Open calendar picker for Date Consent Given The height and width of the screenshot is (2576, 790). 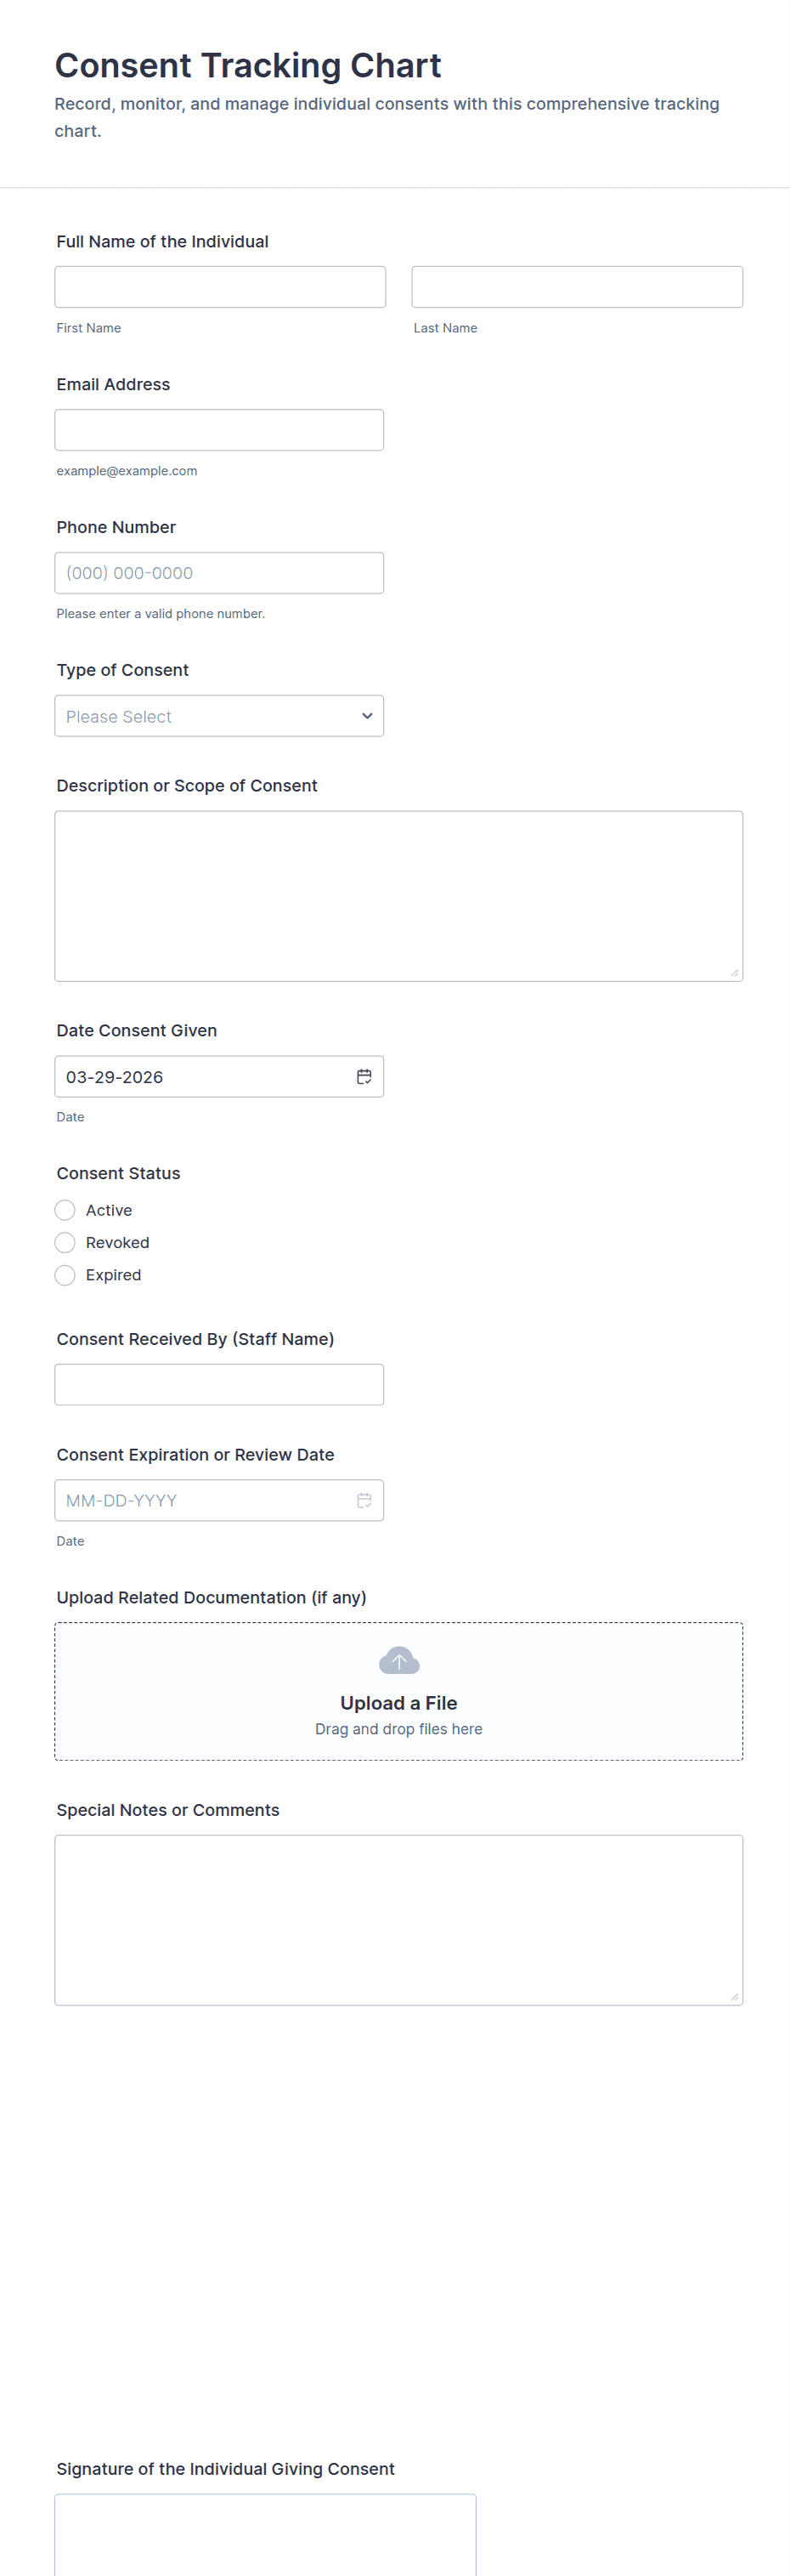364,1077
